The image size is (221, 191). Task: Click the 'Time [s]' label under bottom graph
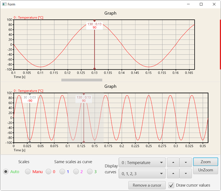pos(19,150)
